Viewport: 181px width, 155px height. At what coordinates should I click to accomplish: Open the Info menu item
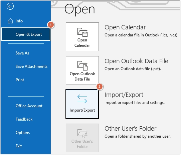pos(19,21)
